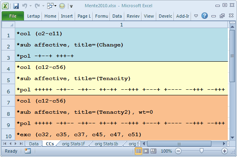Screen dimensions: 237x157
Task: Click cell with title=(Tenacity)
Action: [121, 78]
